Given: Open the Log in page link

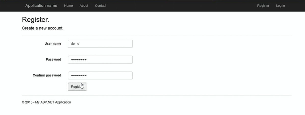Looking at the screenshot, I should point(280,6).
